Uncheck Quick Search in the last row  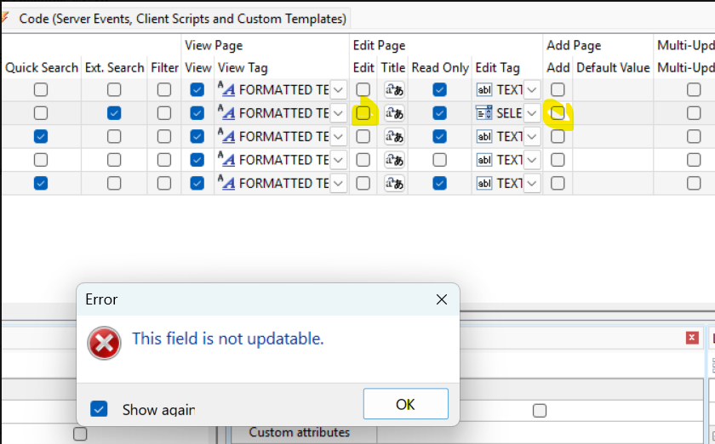41,183
